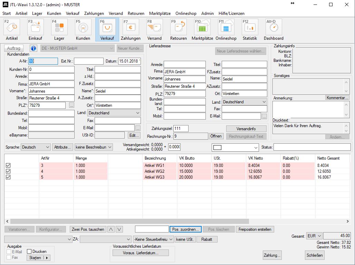Click the Rabatt button
The width and height of the screenshot is (355, 265).
(x=207, y=239)
